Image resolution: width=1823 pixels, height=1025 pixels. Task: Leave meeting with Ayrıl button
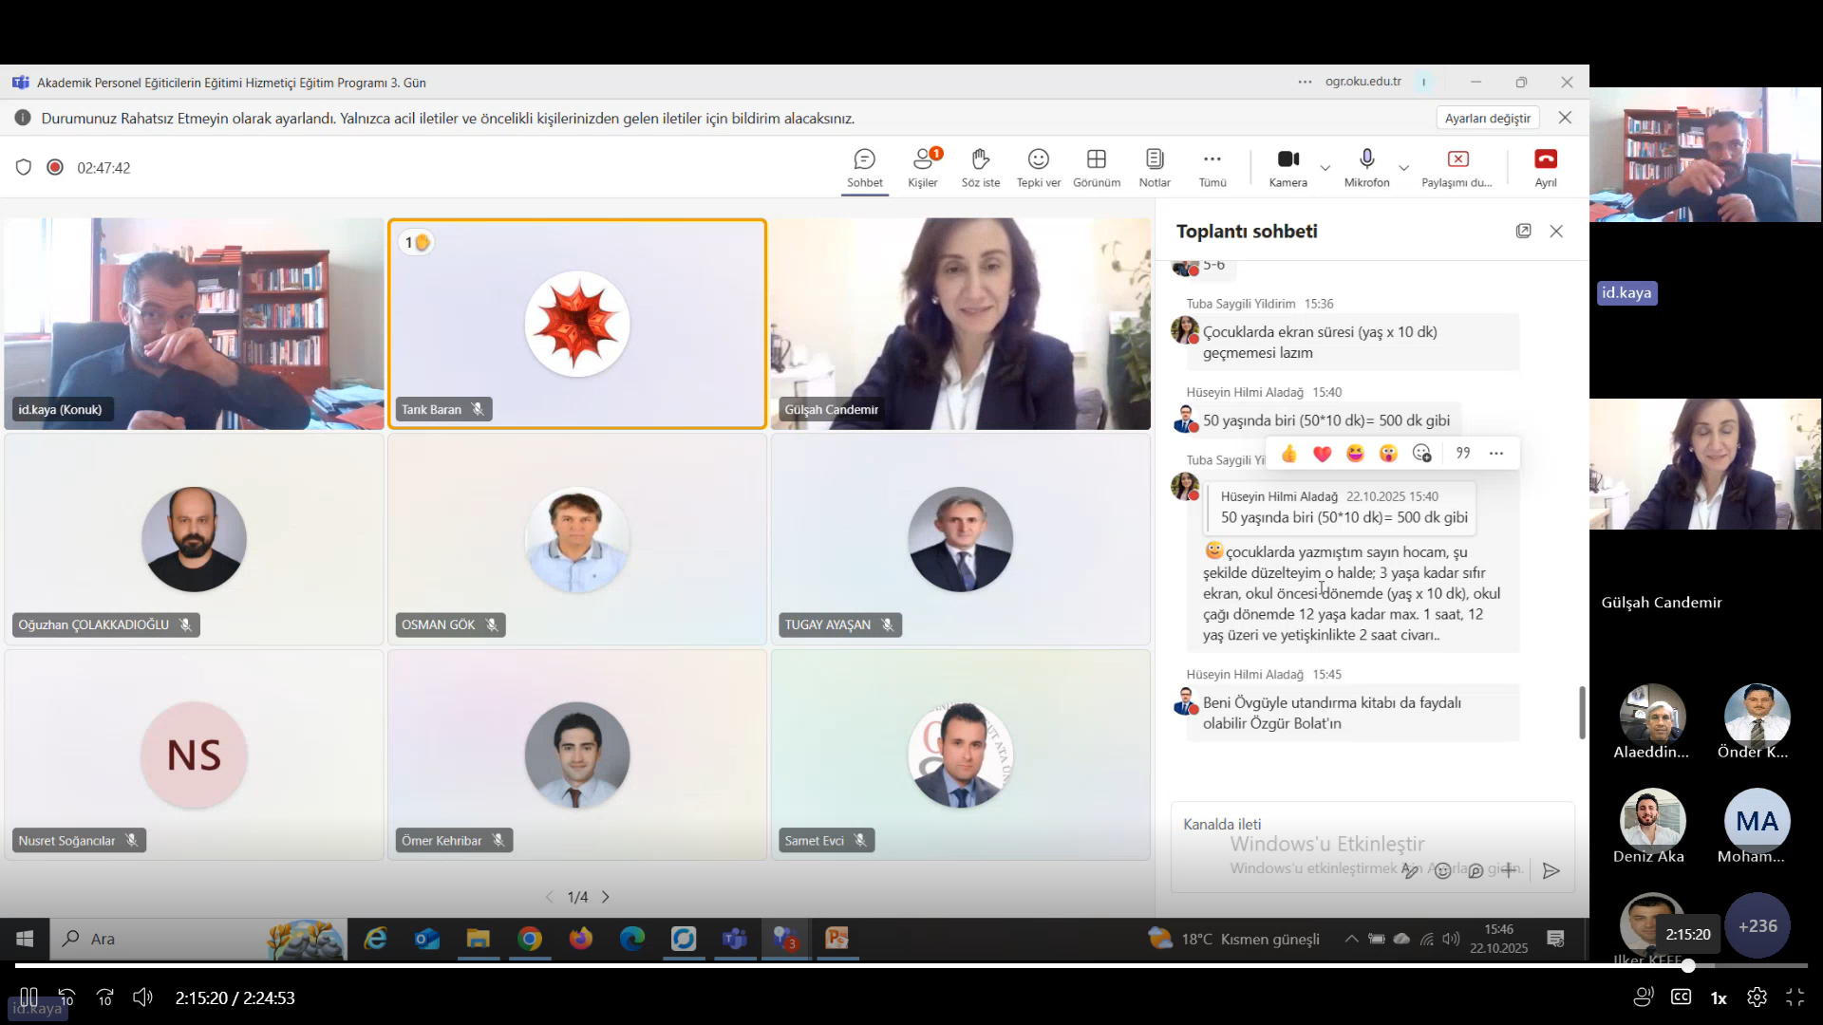tap(1545, 159)
